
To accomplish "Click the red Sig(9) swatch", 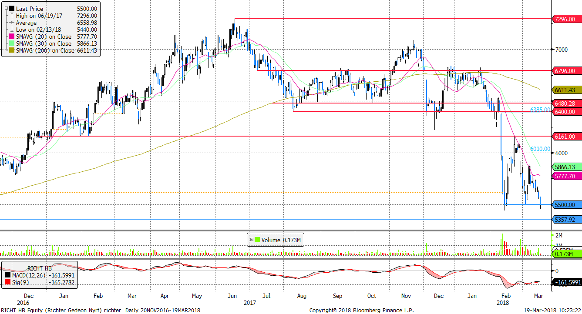I will pyautogui.click(x=7, y=282).
